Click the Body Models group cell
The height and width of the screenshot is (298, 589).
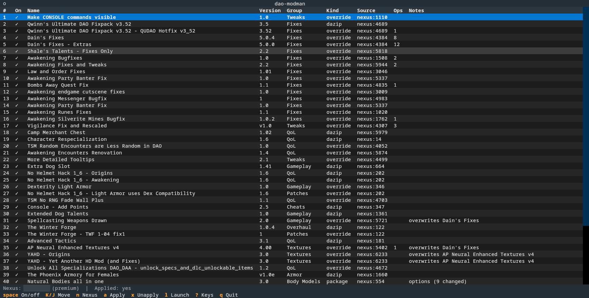(303, 281)
